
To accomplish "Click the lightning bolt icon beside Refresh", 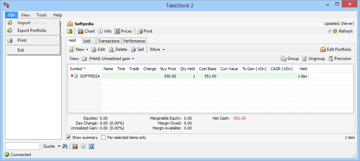I will click(330, 31).
